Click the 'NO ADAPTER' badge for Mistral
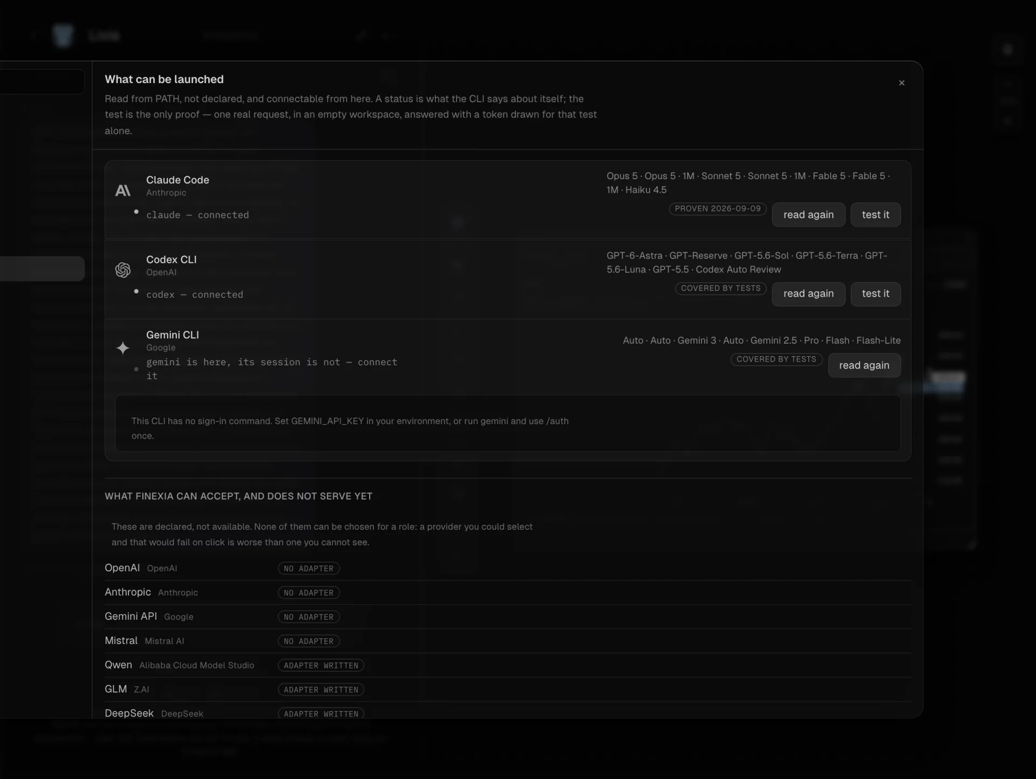 309,641
